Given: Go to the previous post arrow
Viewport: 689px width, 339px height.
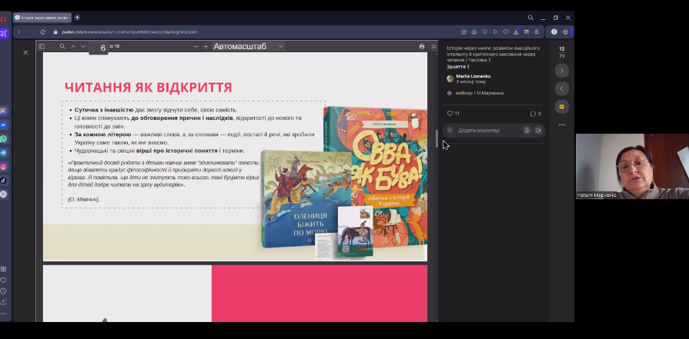Looking at the screenshot, I should click(562, 88).
